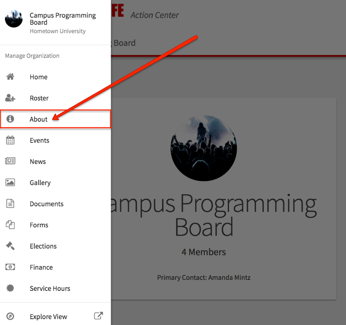Viewport: 346px width, 325px height.
Task: Click the Explore View link text
Action: (48, 316)
